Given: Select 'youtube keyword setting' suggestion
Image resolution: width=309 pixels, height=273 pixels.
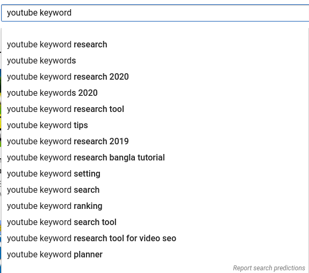Looking at the screenshot, I should (155, 174).
